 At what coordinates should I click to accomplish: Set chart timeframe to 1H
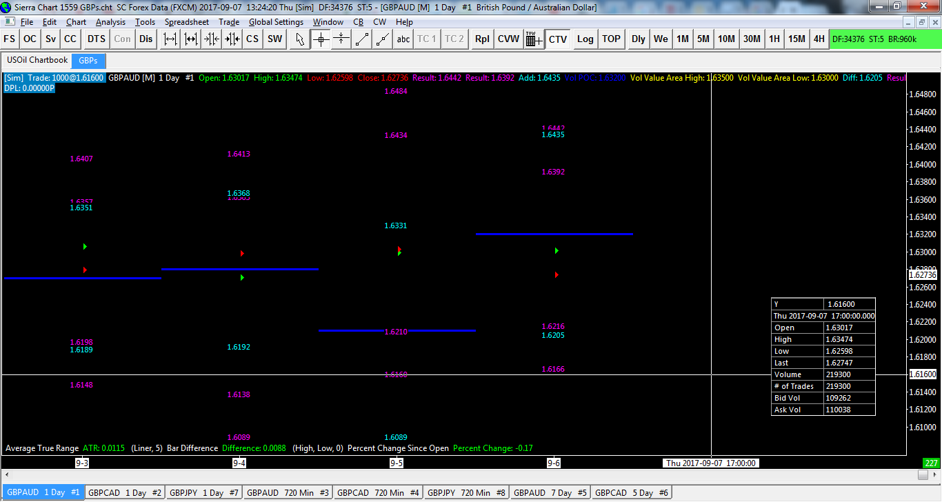774,39
